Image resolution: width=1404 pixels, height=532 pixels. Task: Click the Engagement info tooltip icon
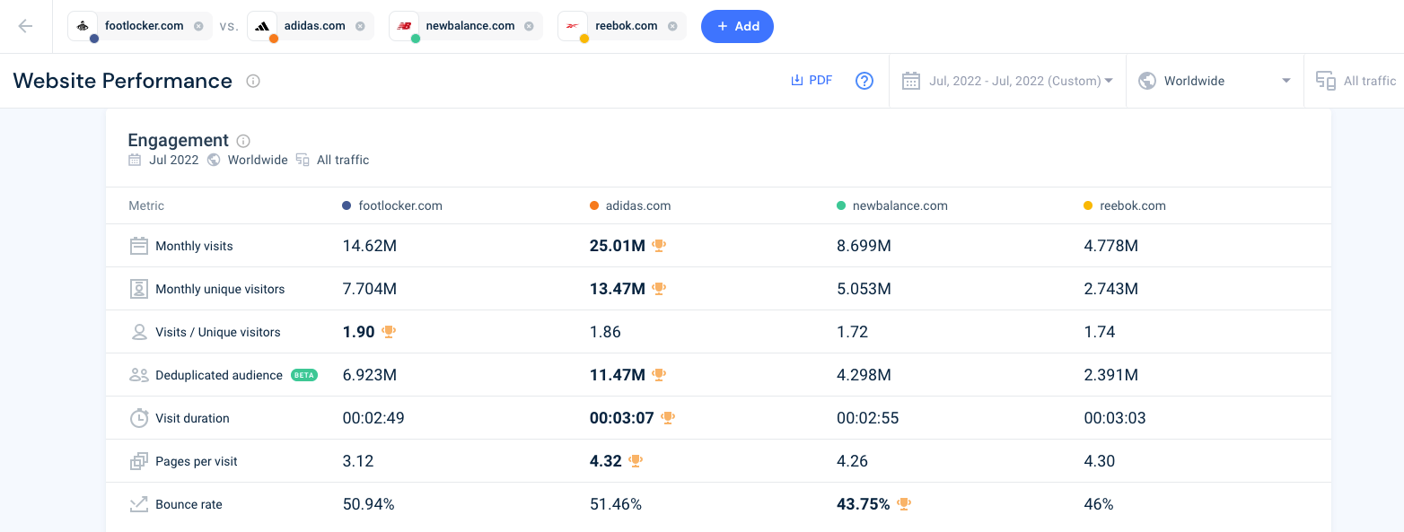(x=242, y=141)
